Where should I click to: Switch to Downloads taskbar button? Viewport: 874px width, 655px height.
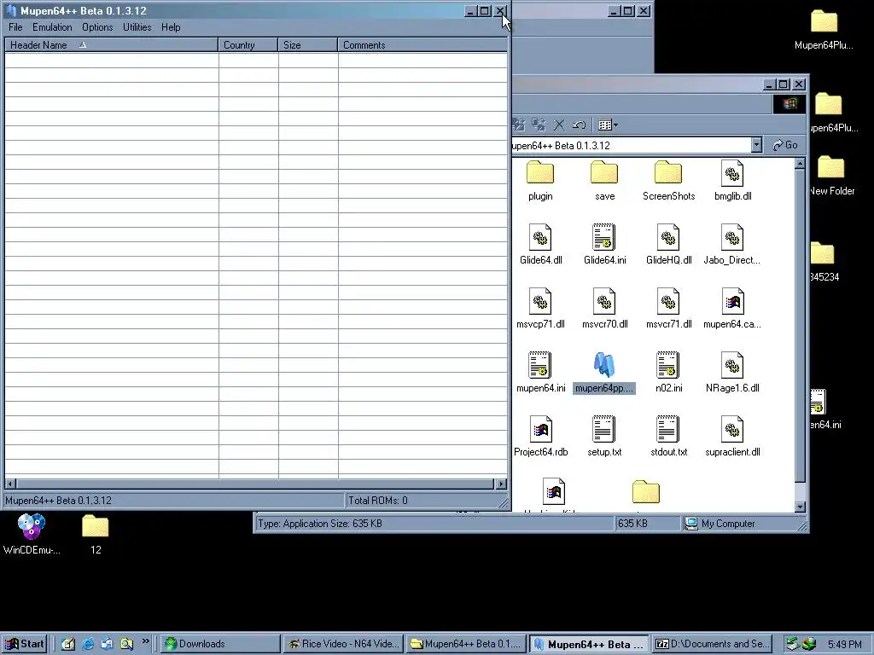click(220, 644)
